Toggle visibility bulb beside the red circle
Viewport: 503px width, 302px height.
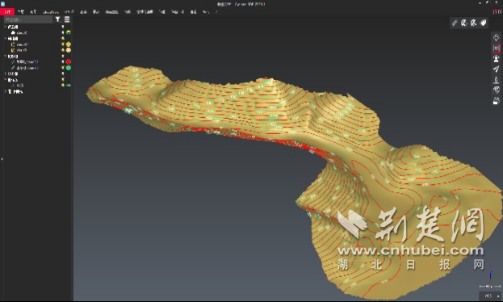point(63,61)
